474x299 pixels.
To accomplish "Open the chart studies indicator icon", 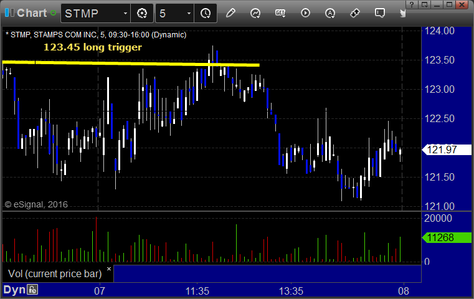I will click(255, 13).
